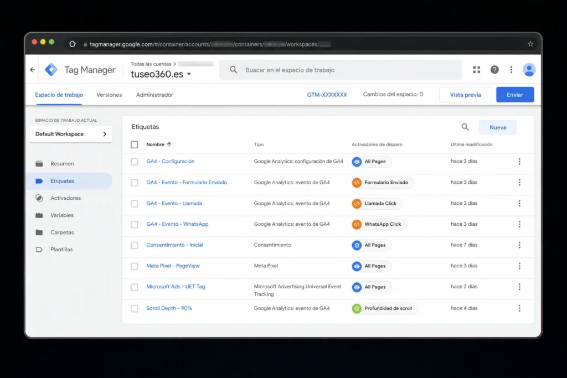The height and width of the screenshot is (378, 567).
Task: Bookmark page with the star icon
Action: tap(530, 44)
